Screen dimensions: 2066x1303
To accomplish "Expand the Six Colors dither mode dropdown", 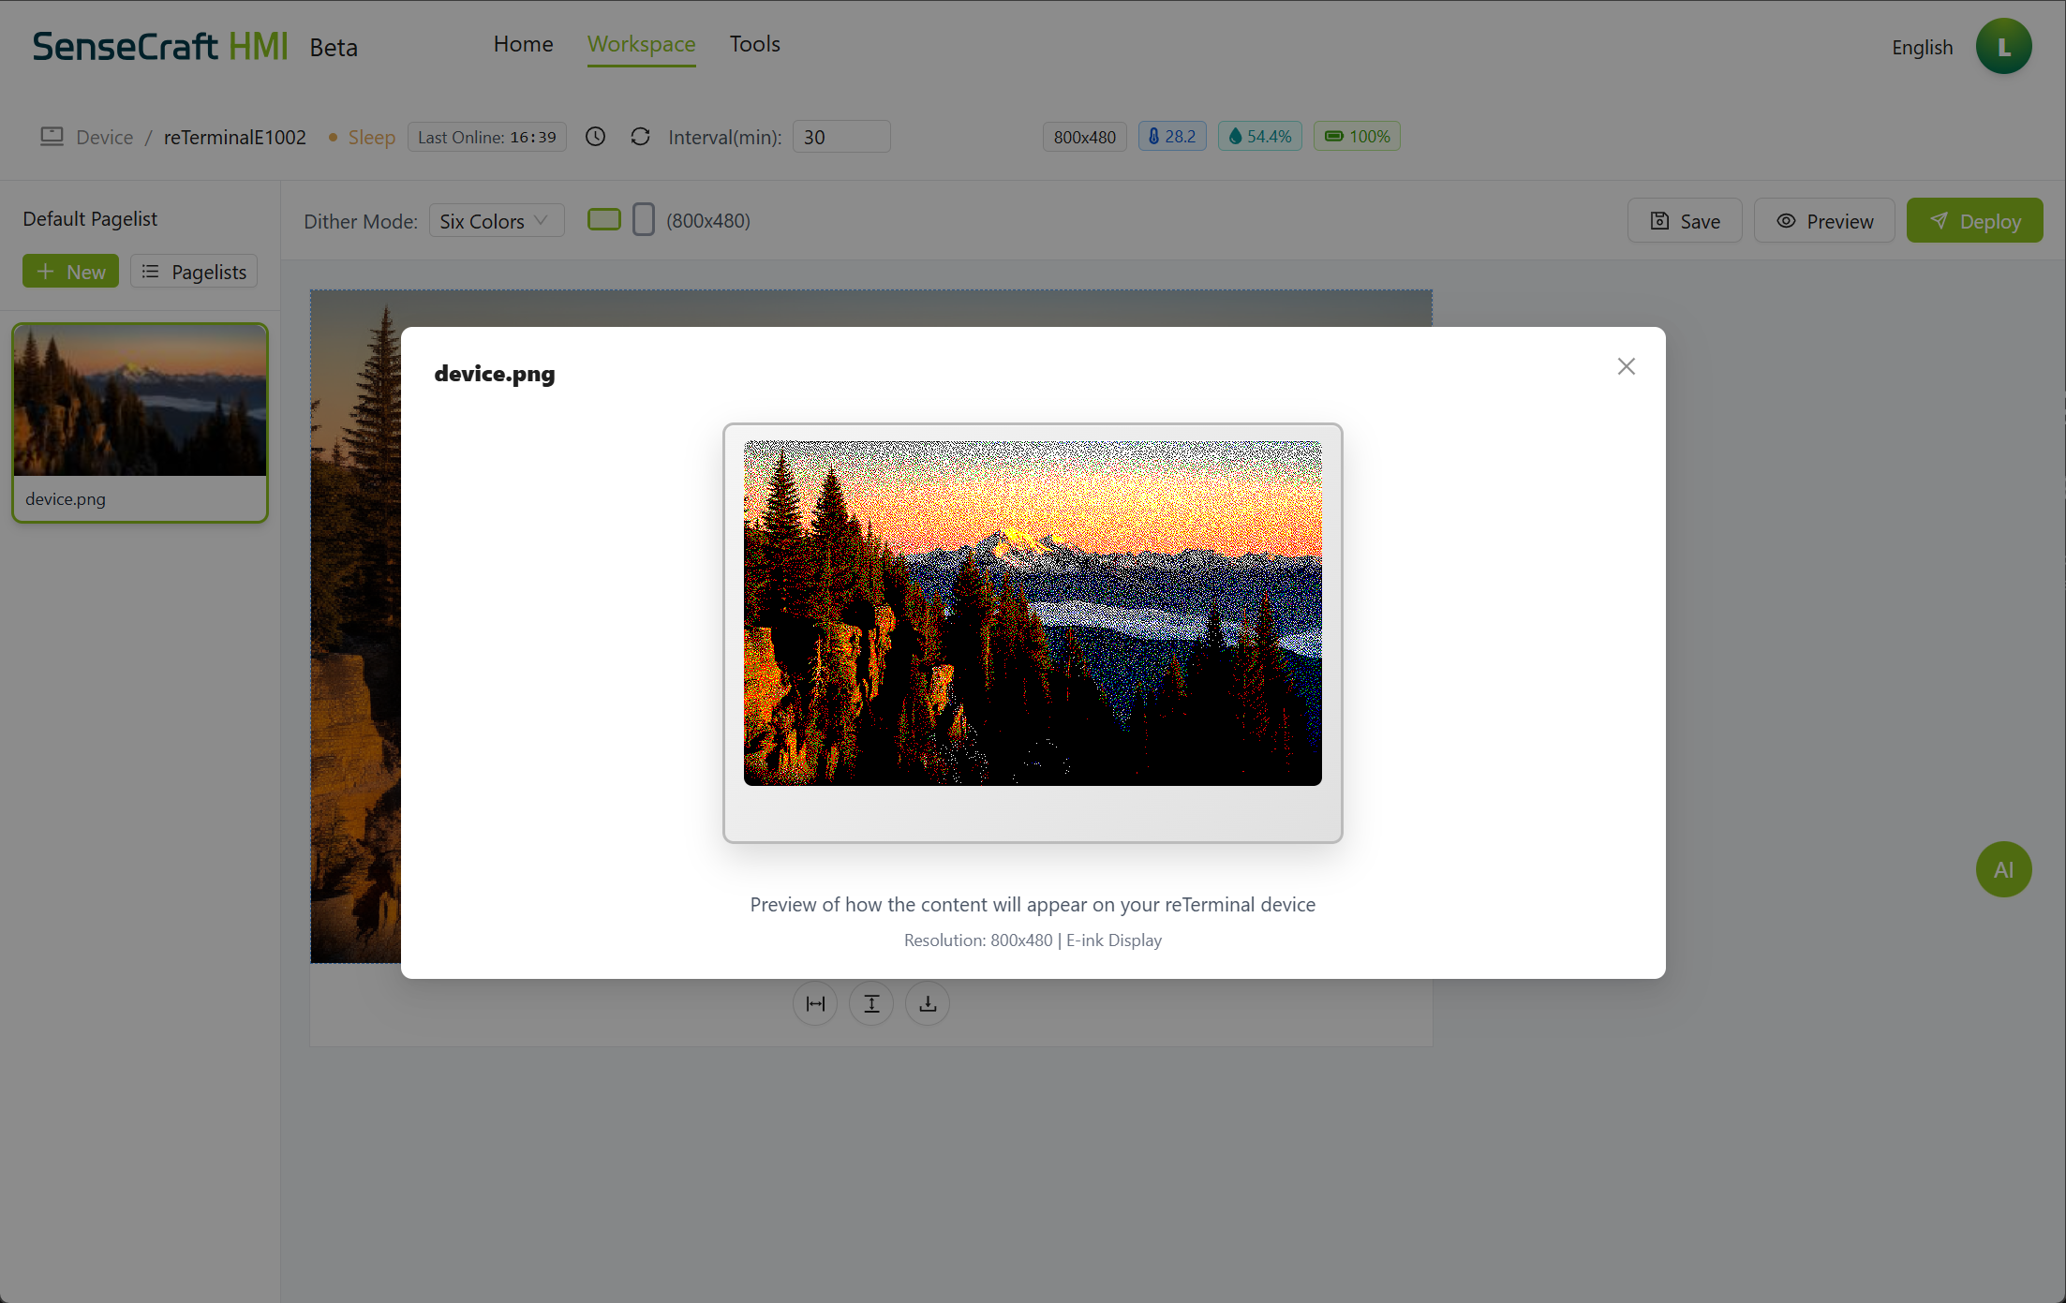I will 496,221.
